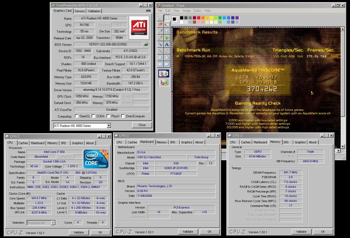Choose the Brush tool in Paint

point(167,38)
